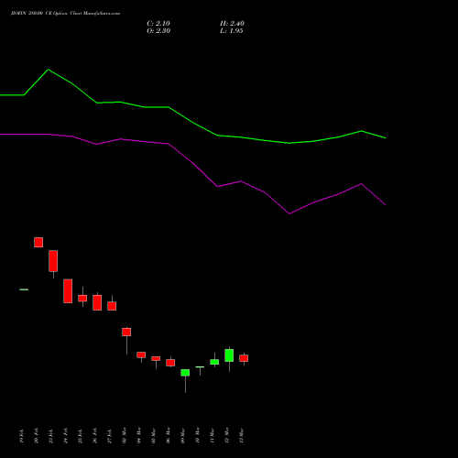Click the last red 12 Mar candlestick

click(x=244, y=358)
